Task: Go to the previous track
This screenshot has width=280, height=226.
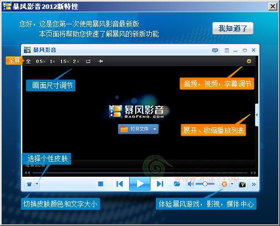Action: 120,184
